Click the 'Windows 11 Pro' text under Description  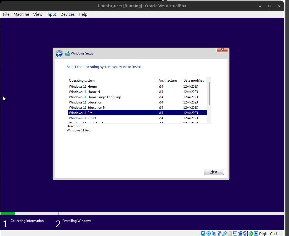79,130
